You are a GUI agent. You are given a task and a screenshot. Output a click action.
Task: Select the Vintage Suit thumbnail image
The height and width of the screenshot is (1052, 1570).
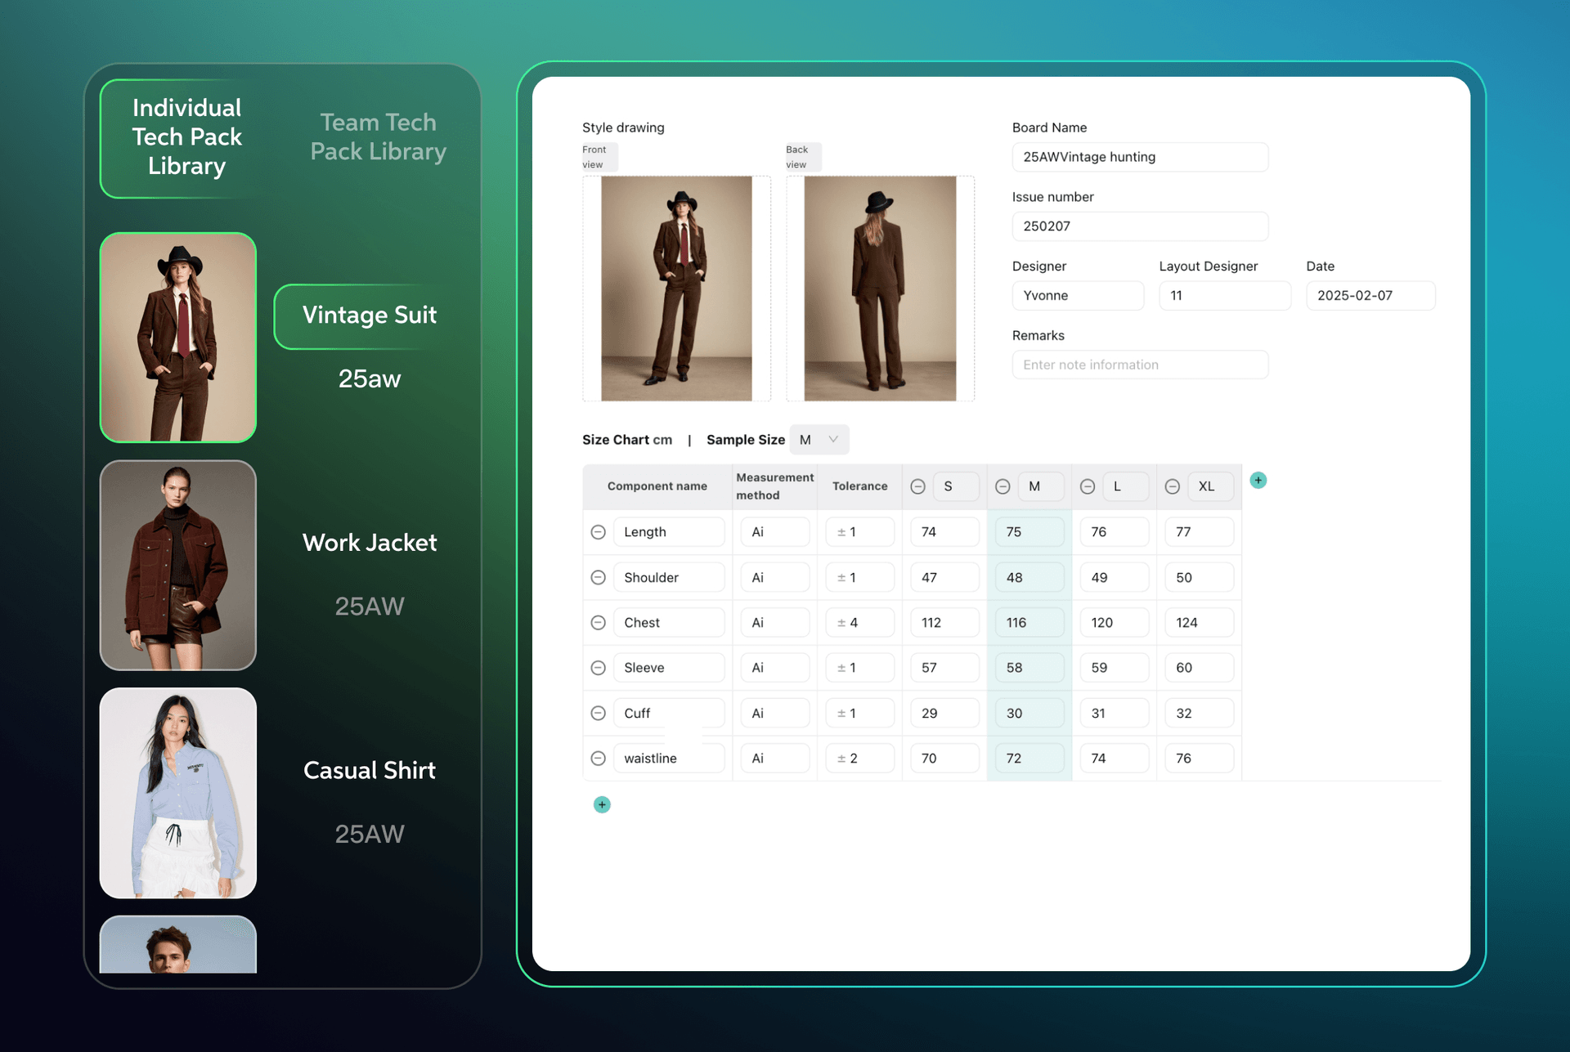click(178, 338)
